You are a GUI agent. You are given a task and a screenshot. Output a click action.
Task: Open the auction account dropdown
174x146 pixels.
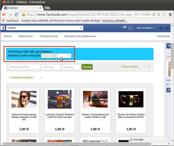[x=56, y=56]
